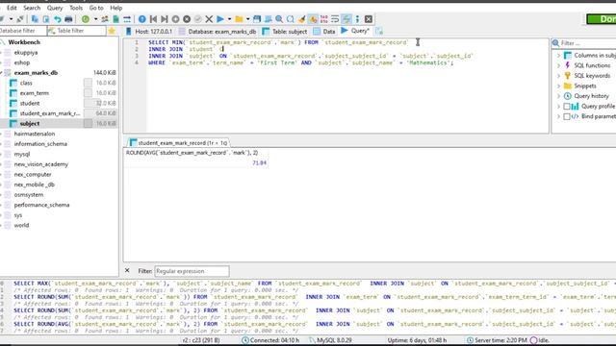Open a new query tab icon
Screen dimensions: 616x346
pos(378,31)
